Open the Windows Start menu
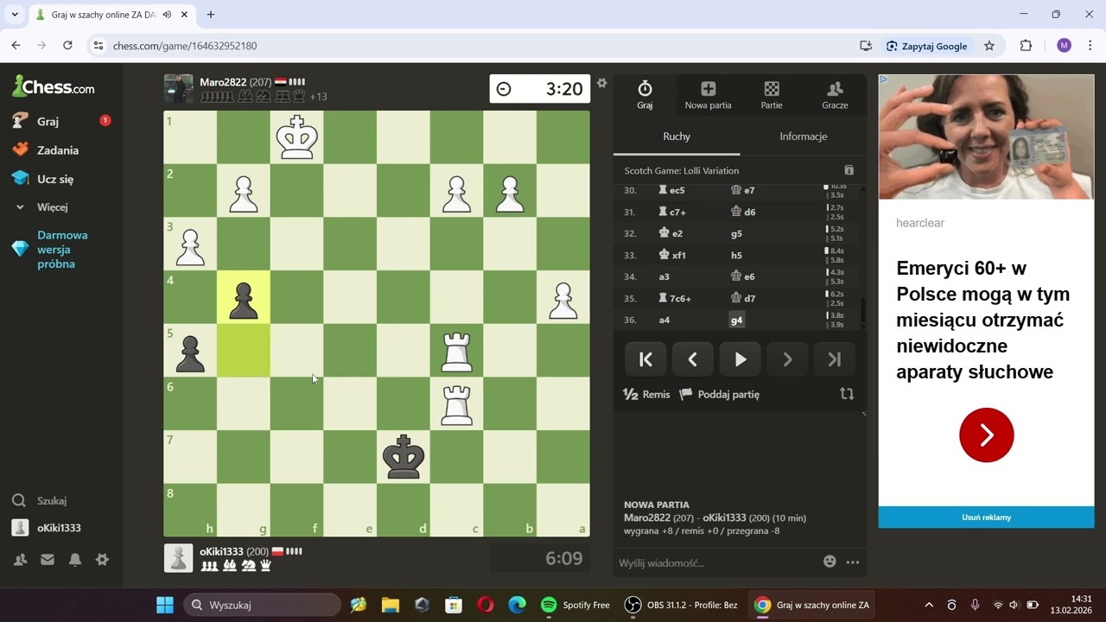The image size is (1106, 622). (x=165, y=605)
